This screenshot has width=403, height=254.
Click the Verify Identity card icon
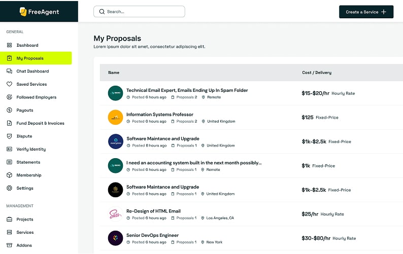click(x=9, y=149)
